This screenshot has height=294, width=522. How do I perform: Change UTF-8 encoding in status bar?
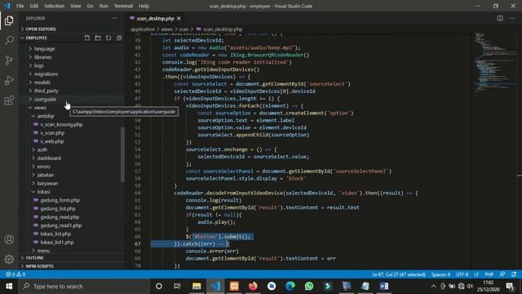(x=462, y=274)
